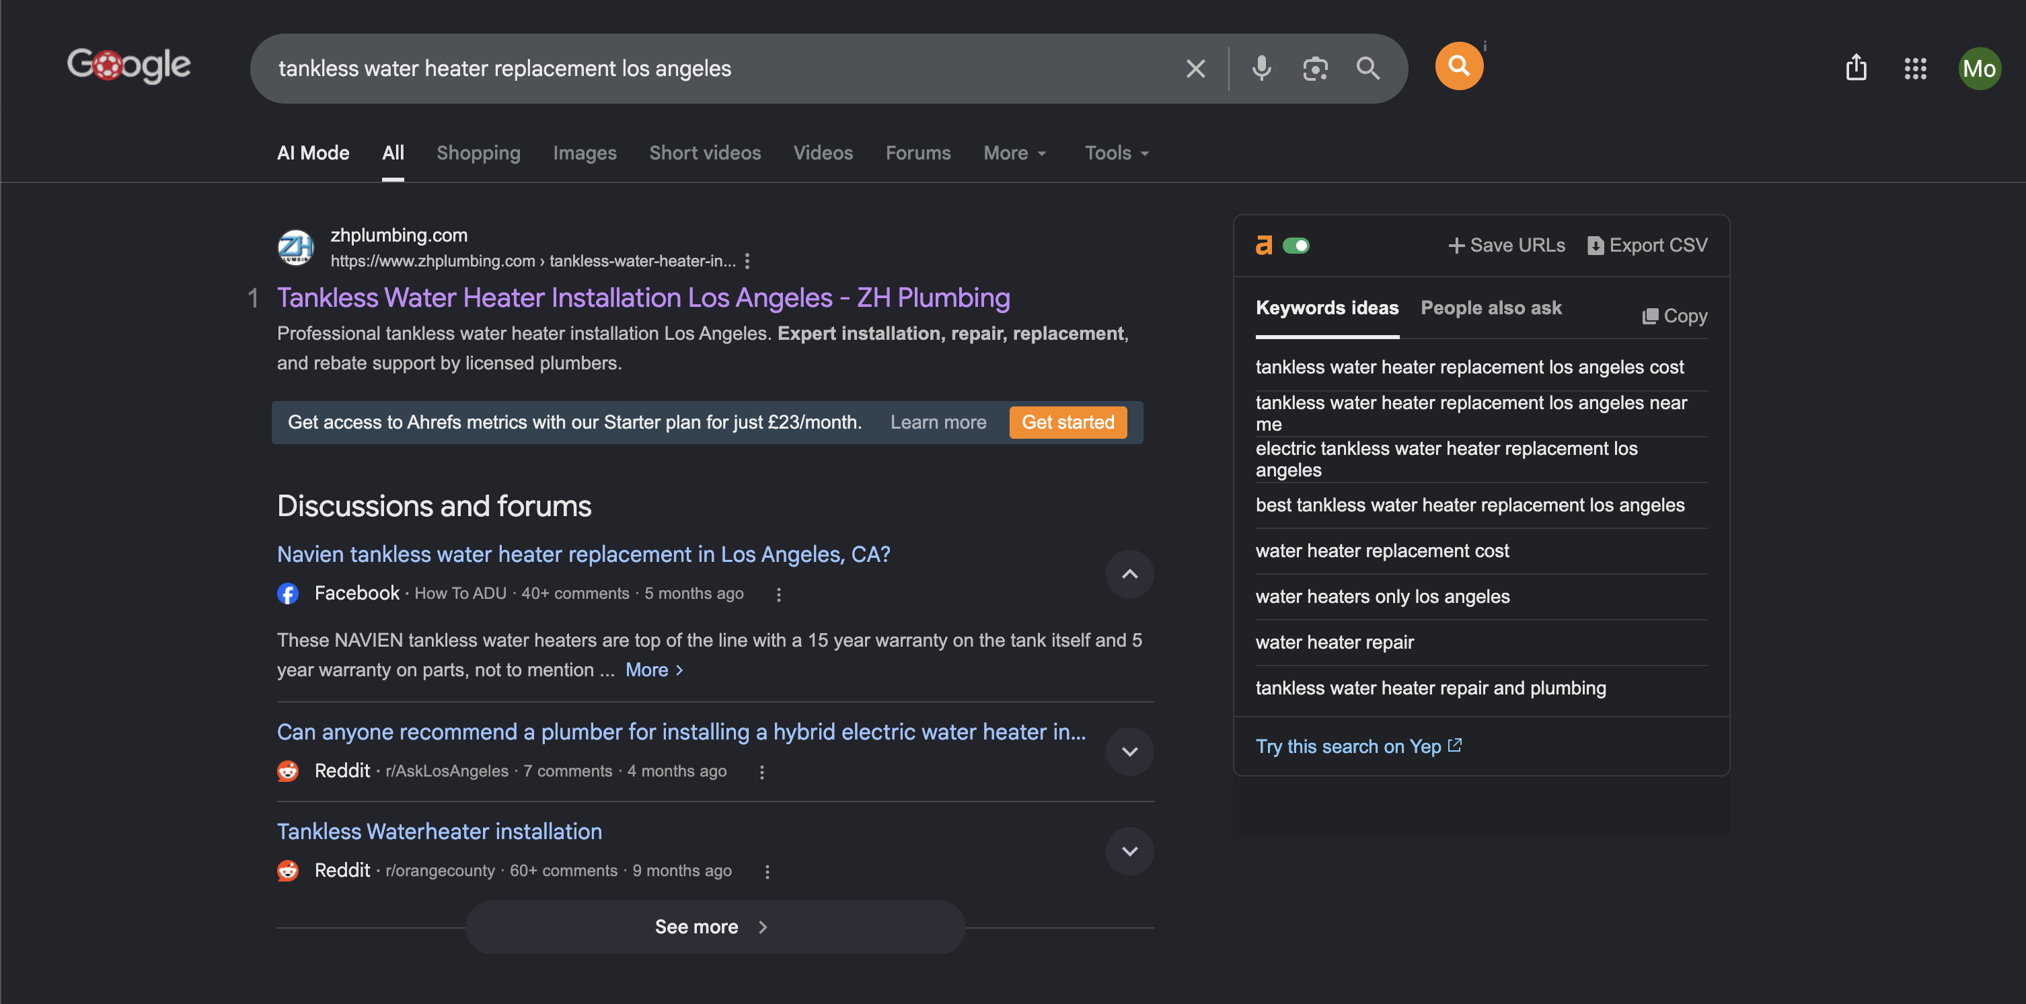Click Learn more in Ahrefs banner
2026x1004 pixels.
pos(938,423)
